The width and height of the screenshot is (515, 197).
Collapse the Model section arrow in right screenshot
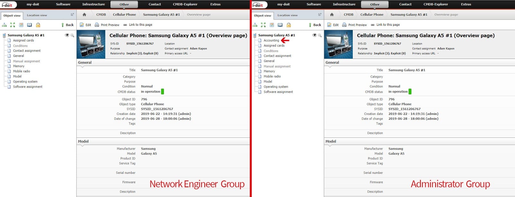(x=330, y=145)
